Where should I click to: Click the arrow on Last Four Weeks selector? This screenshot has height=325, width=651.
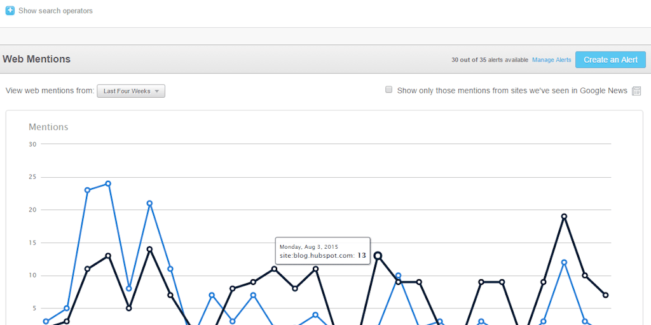[156, 91]
